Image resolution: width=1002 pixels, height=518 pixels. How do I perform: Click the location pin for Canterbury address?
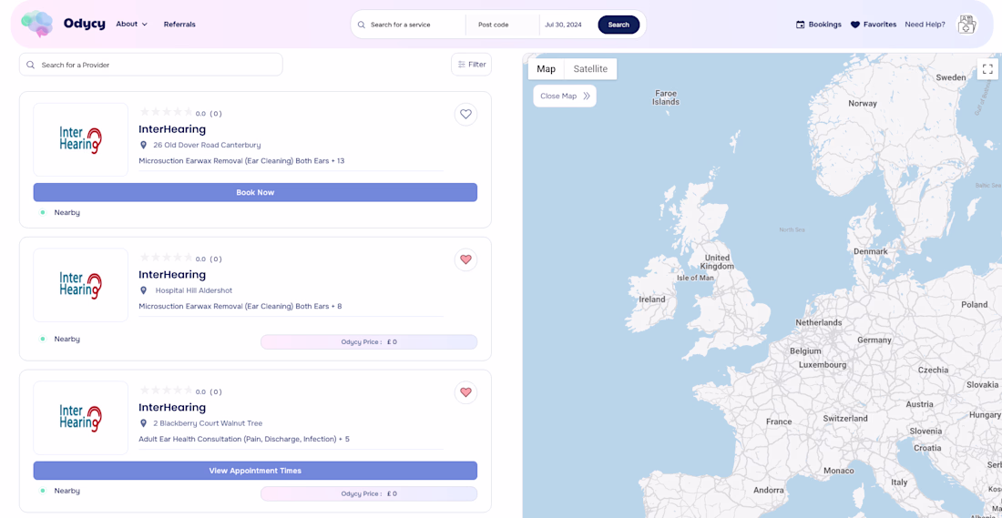coord(144,145)
